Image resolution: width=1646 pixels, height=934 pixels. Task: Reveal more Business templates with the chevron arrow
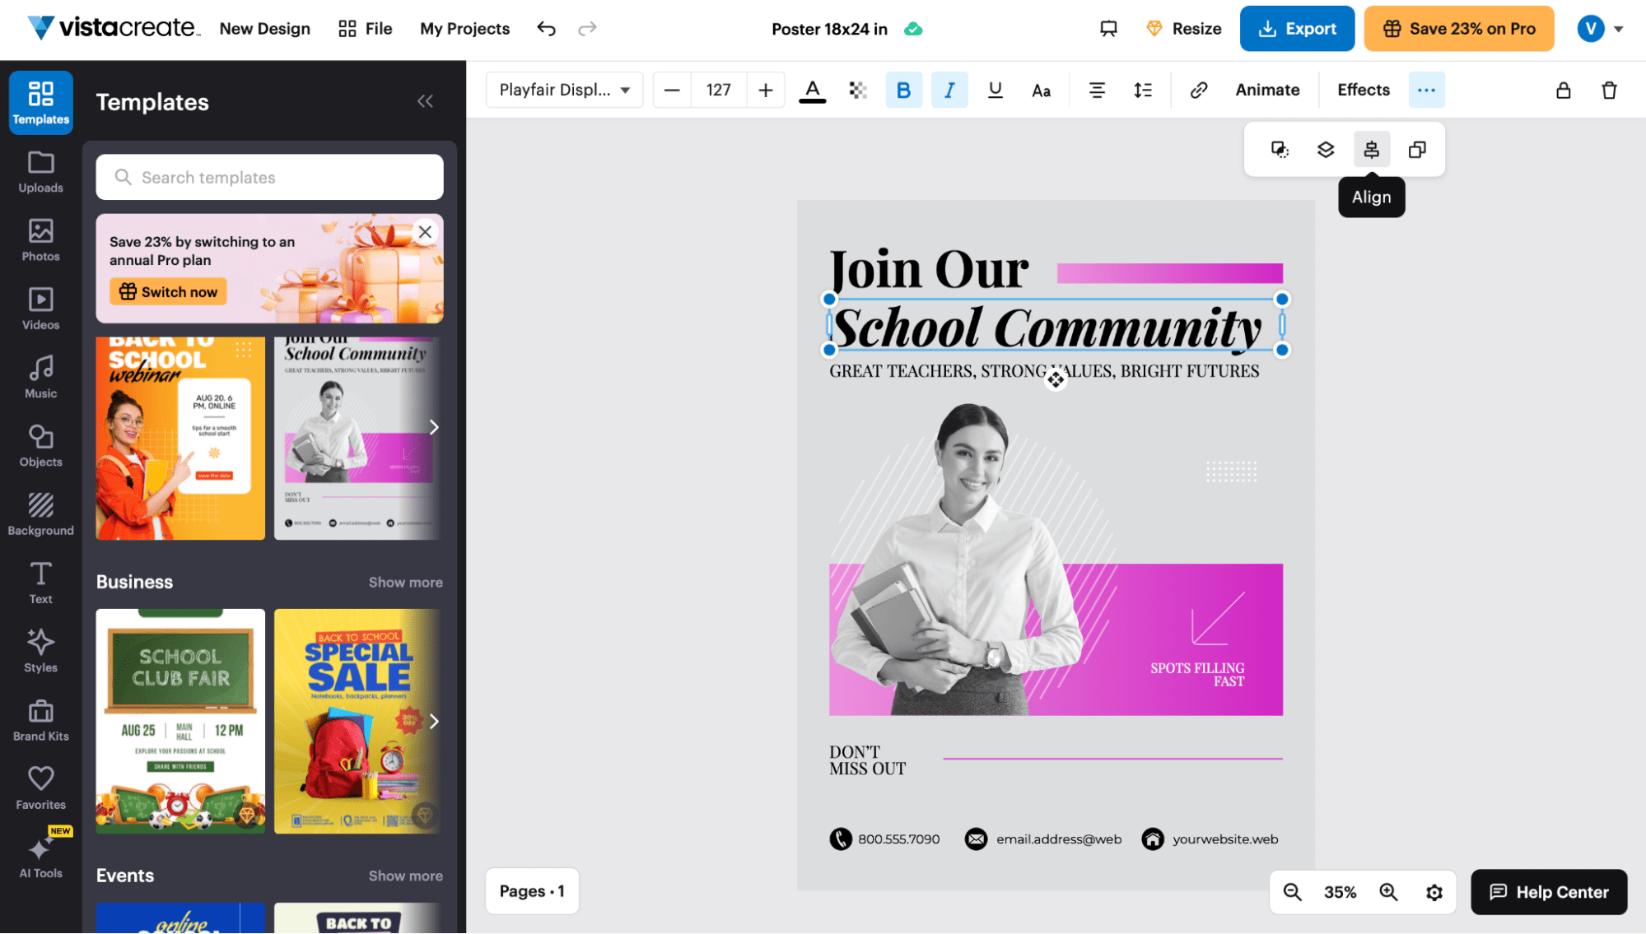coord(434,721)
